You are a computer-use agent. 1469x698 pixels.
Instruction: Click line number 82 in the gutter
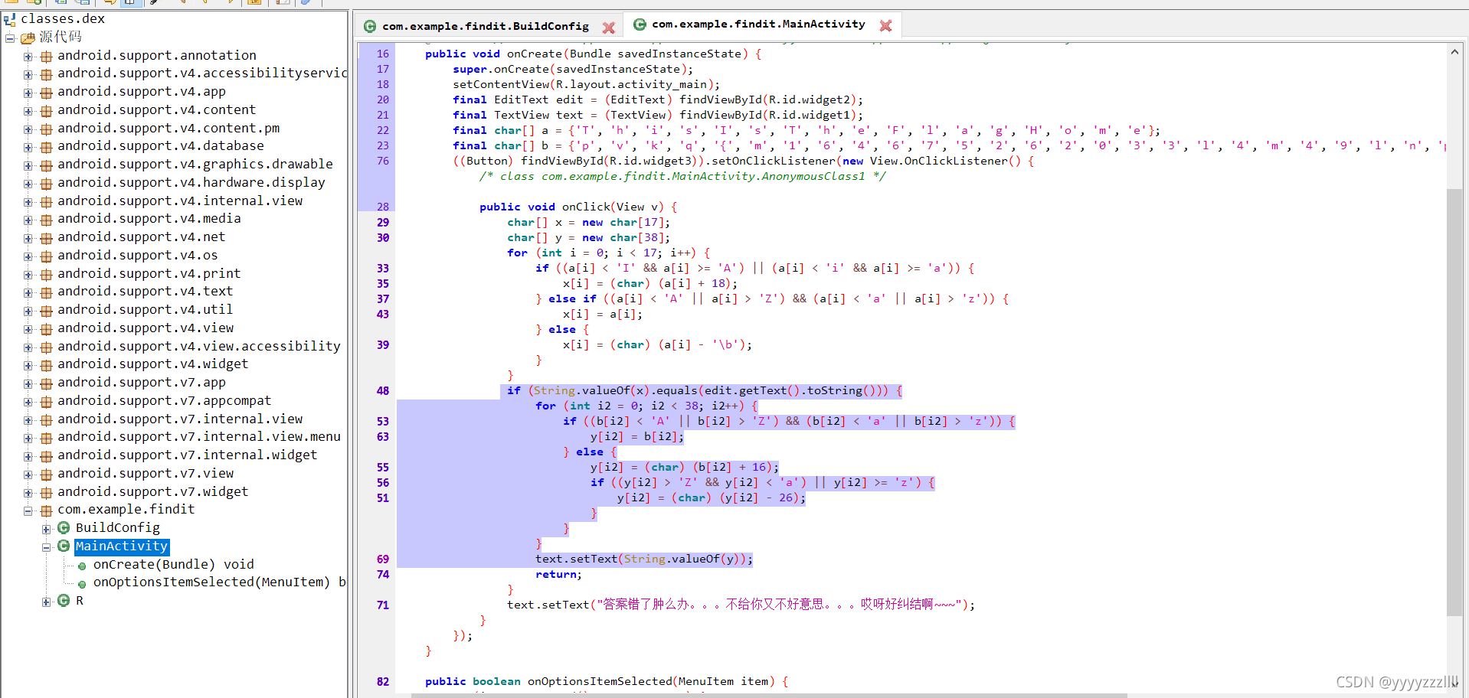tap(383, 682)
